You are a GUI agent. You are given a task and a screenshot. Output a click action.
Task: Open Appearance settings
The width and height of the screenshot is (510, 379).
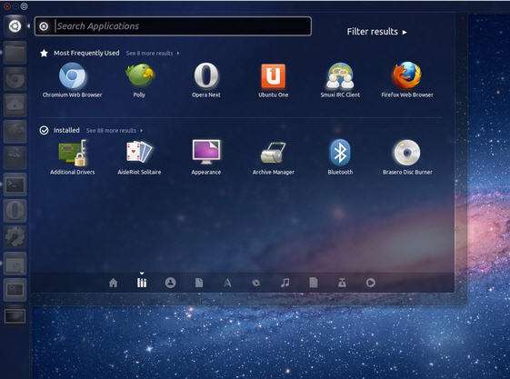coord(206,157)
